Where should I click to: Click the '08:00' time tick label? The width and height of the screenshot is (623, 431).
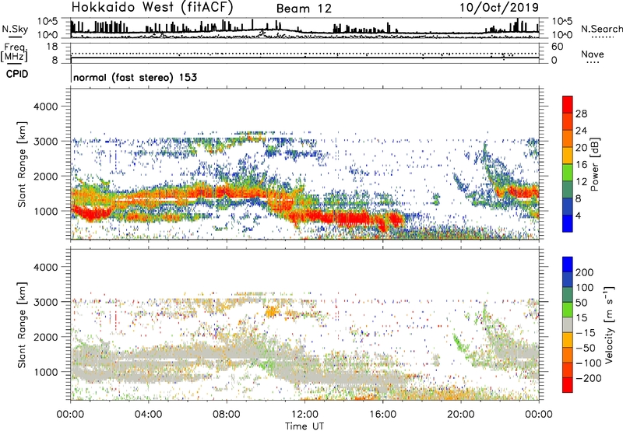pyautogui.click(x=227, y=415)
